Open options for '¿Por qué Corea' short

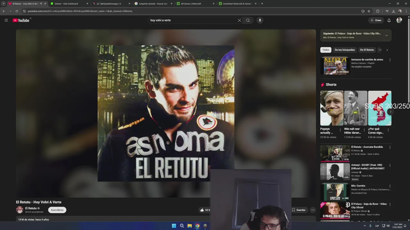tap(388, 130)
